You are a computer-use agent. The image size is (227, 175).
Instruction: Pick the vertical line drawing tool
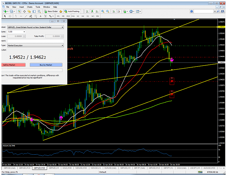16,16
